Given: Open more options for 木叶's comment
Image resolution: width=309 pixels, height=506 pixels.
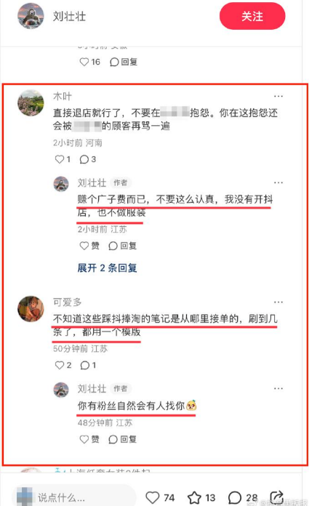Looking at the screenshot, I should [278, 96].
